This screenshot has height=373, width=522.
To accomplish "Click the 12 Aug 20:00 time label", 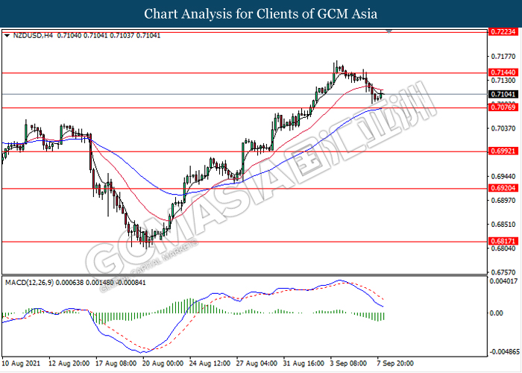I will [x=69, y=363].
